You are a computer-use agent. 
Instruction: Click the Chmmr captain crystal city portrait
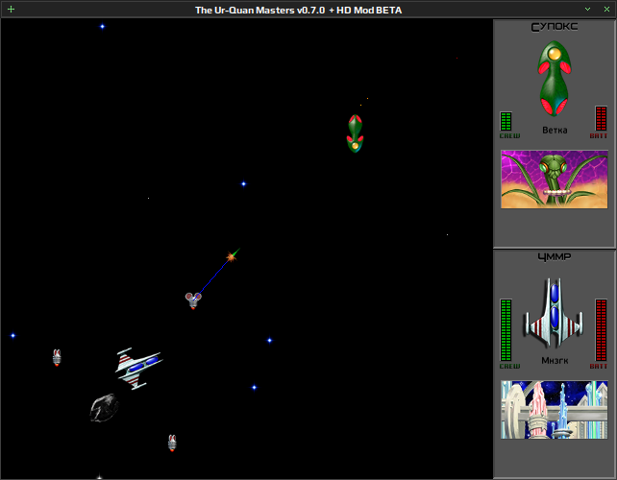[x=554, y=410]
